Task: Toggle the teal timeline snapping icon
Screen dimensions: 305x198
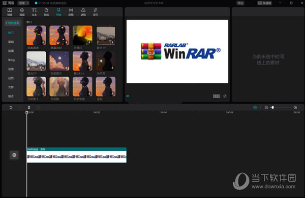Action: [x=255, y=108]
